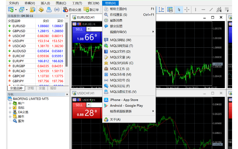Click the signals radio-wave toolbar icon
This screenshot has height=149, width=238.
click(57, 10)
